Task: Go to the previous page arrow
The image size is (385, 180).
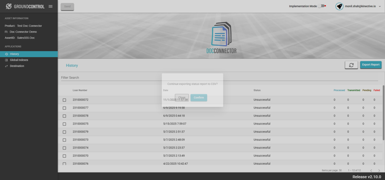Action: coord(371,170)
